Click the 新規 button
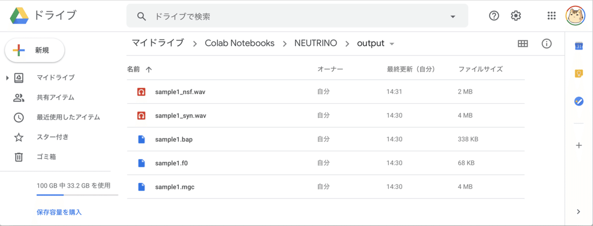 [x=35, y=50]
